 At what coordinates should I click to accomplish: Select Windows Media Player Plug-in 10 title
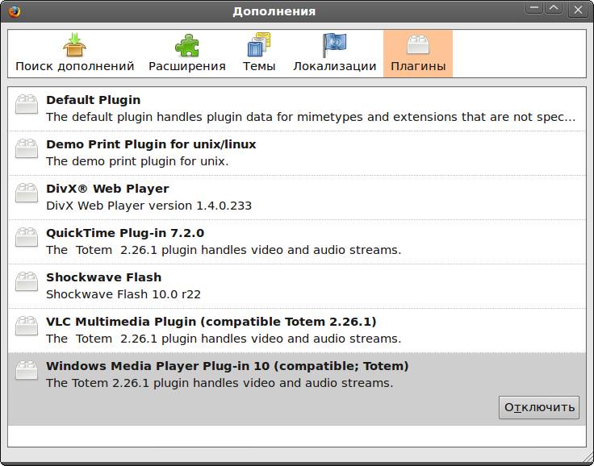227,366
